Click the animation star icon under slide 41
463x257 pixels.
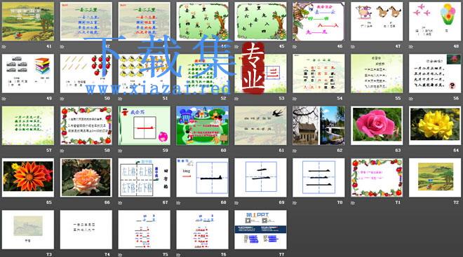4,46
